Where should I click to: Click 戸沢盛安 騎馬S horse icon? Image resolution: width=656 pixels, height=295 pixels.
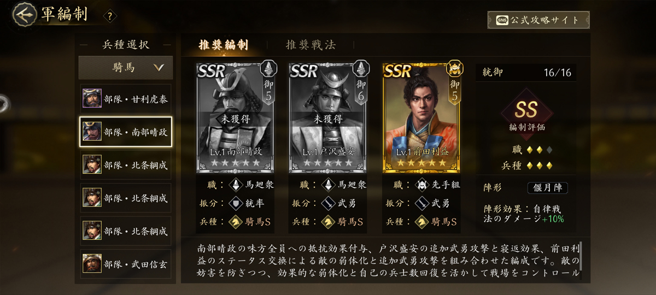click(x=328, y=222)
